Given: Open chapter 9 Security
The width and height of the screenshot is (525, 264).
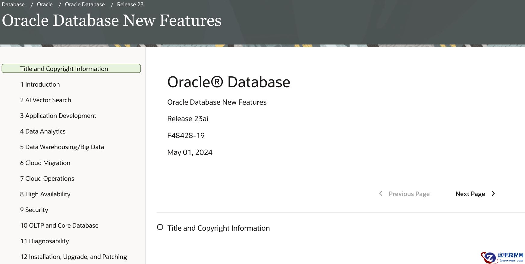Looking at the screenshot, I should [x=34, y=210].
